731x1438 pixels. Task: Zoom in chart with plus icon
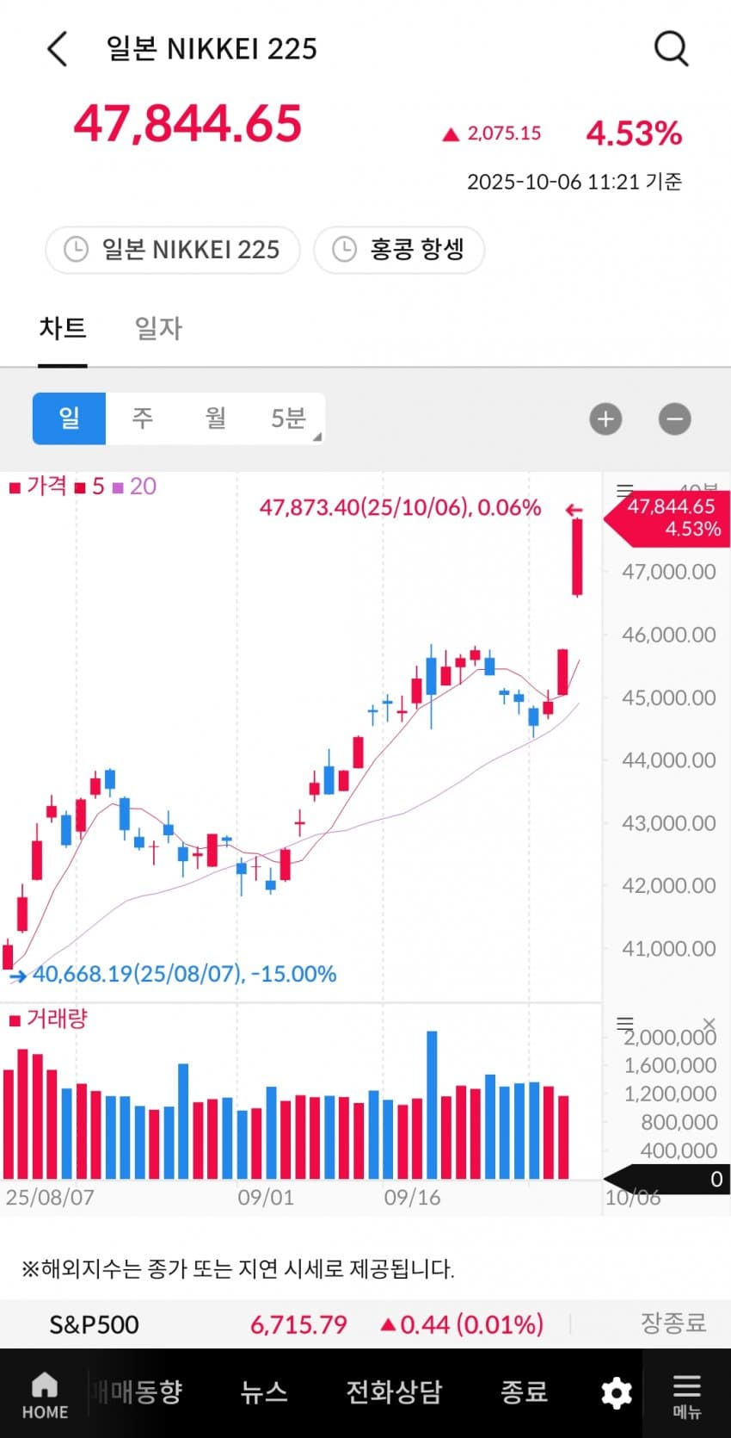point(605,419)
